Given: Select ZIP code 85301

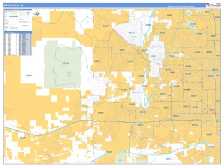Looking at the screenshot, I should [x=194, y=96].
